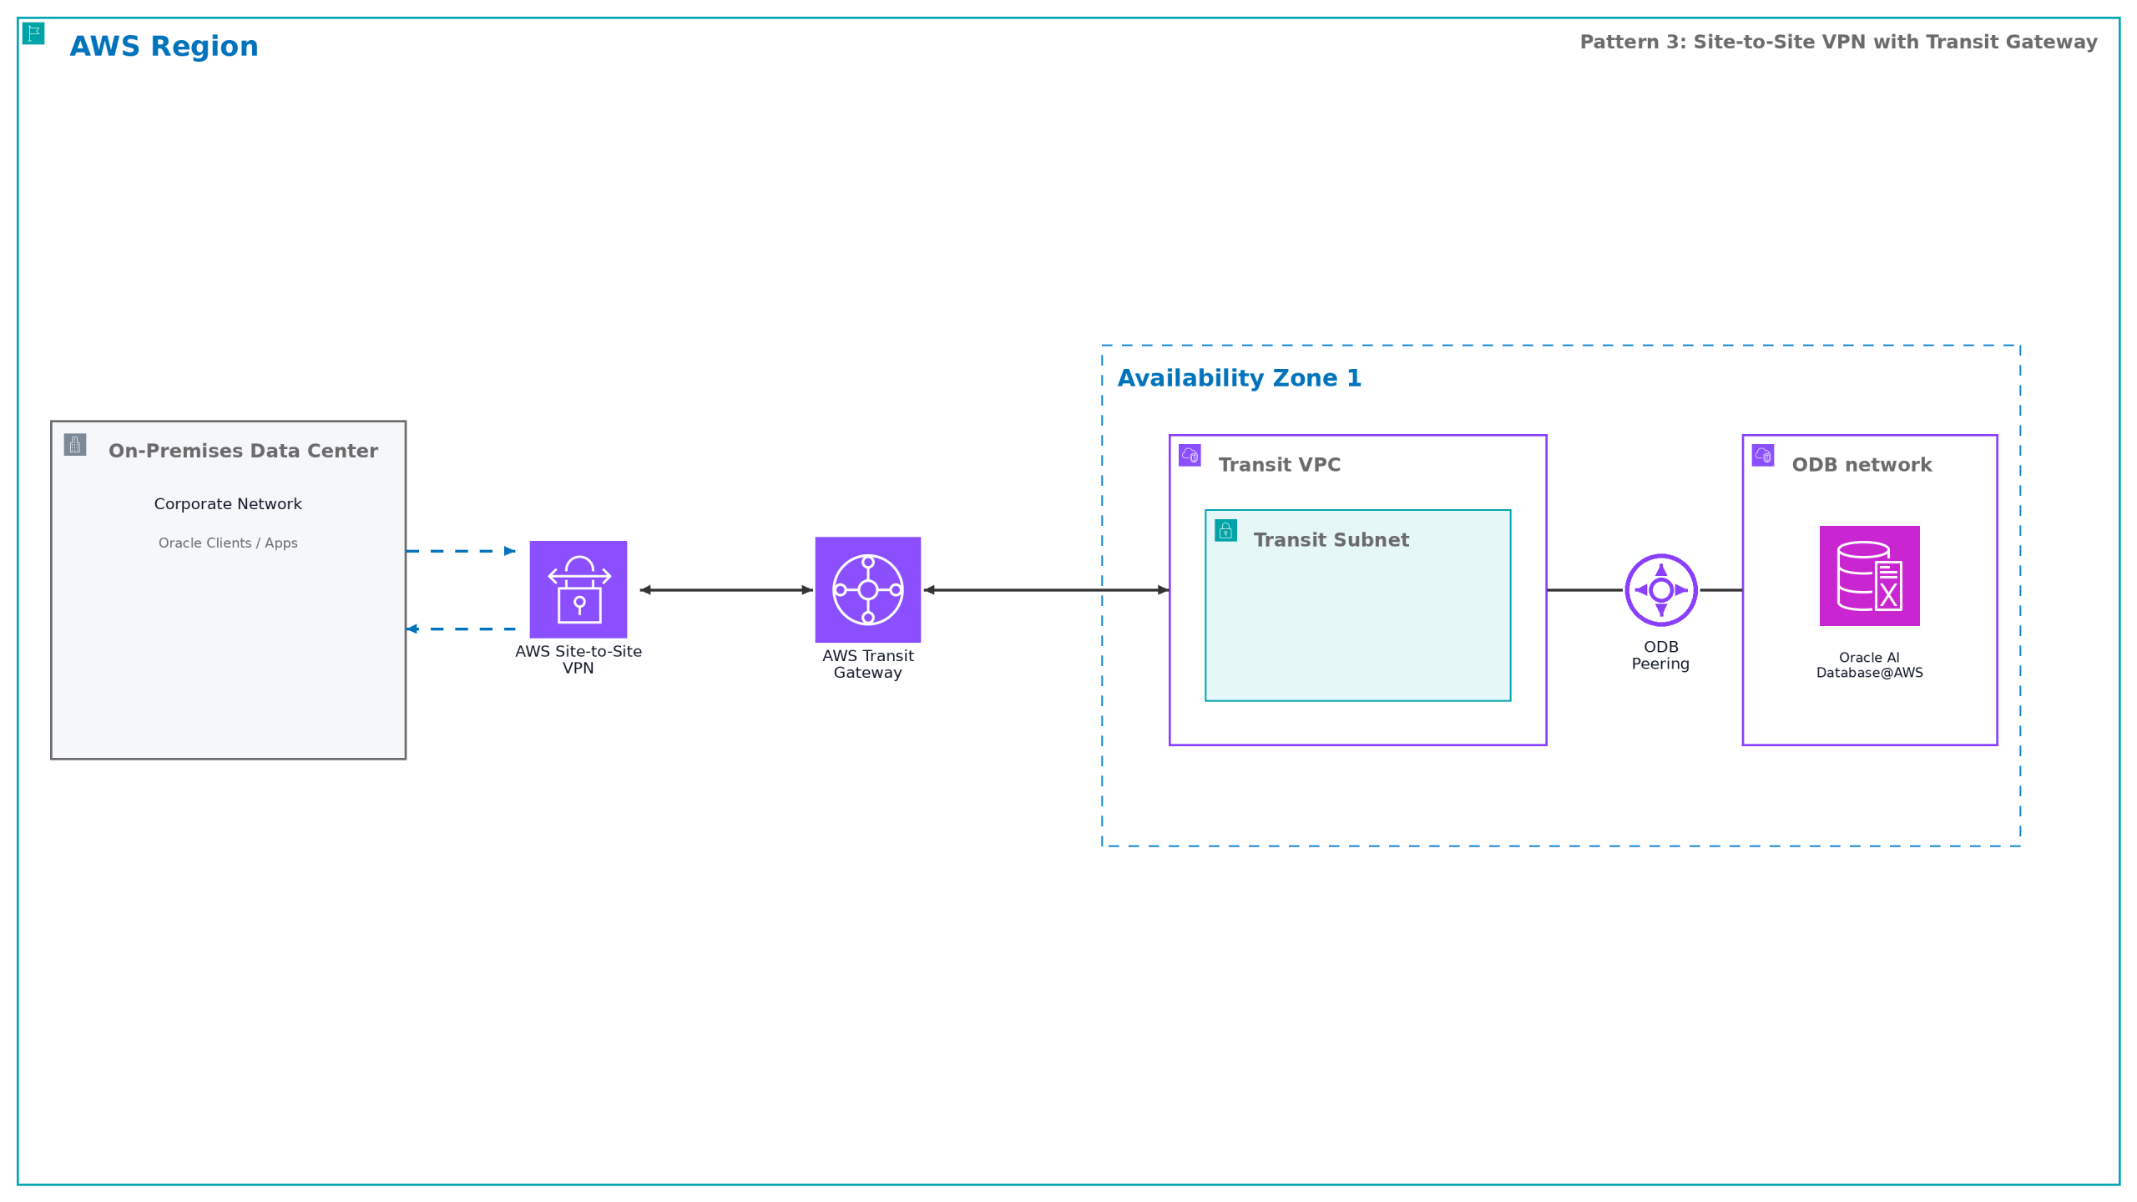Image resolution: width=2137 pixels, height=1202 pixels.
Task: Click the AWS Region title
Action: point(164,46)
